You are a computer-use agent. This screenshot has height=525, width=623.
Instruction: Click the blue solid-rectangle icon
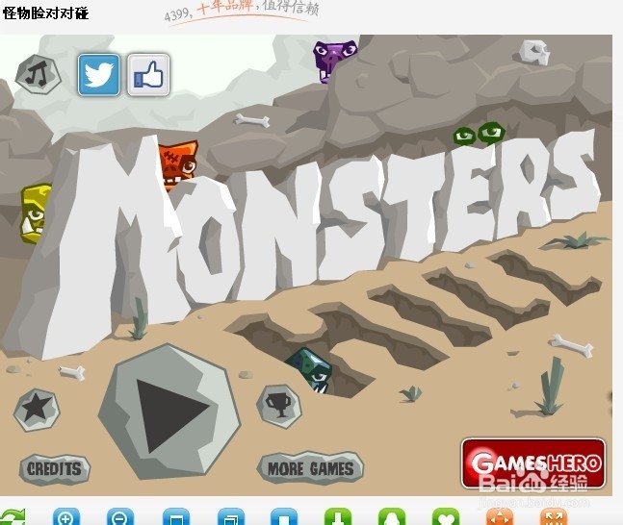coord(284,517)
